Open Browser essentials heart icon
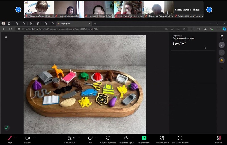 click(212, 29)
